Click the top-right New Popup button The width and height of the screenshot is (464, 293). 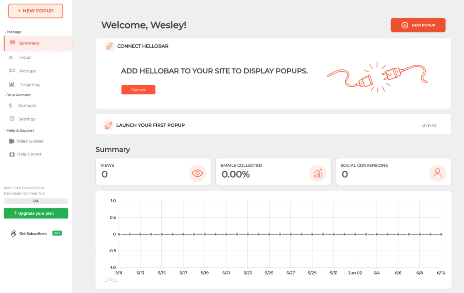coord(418,25)
